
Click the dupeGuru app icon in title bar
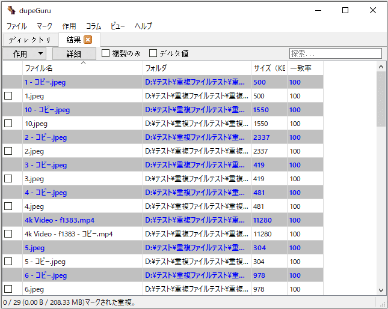point(11,10)
